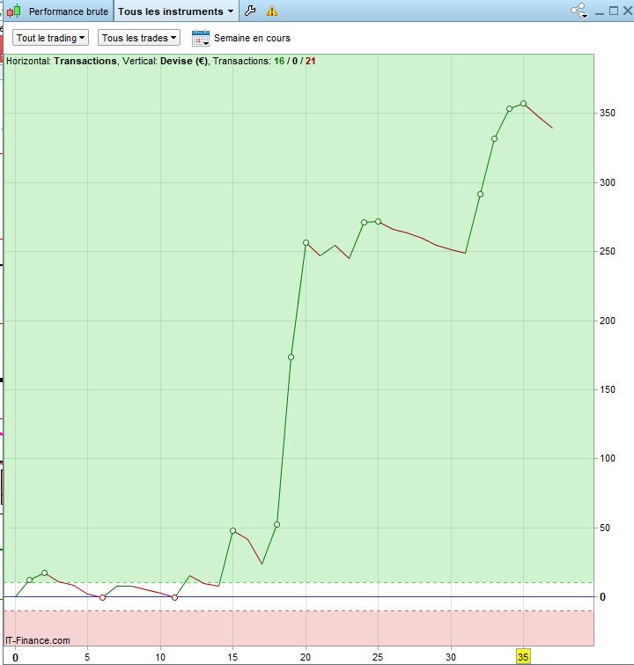Click the 100 value on vertical axis
The image size is (634, 665).
[x=608, y=459]
